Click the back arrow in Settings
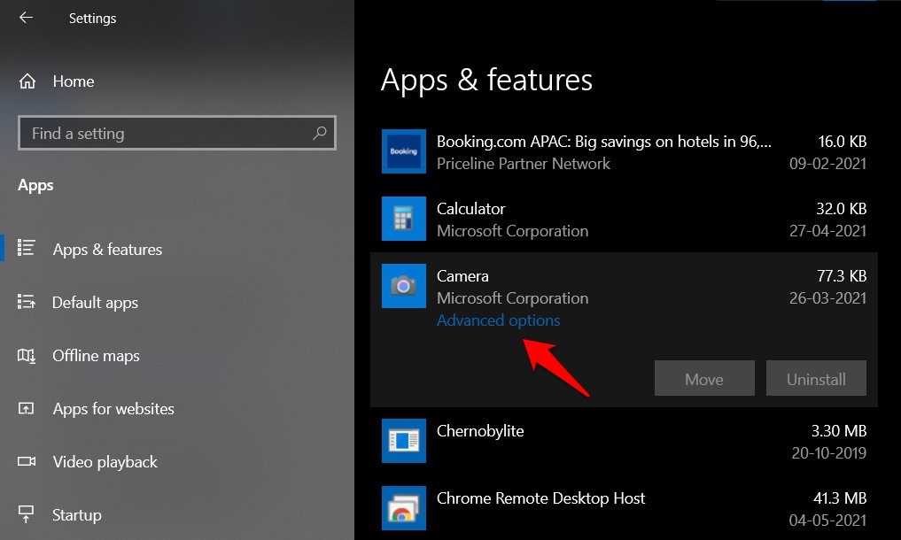Viewport: 901px width, 540px height. [x=26, y=18]
